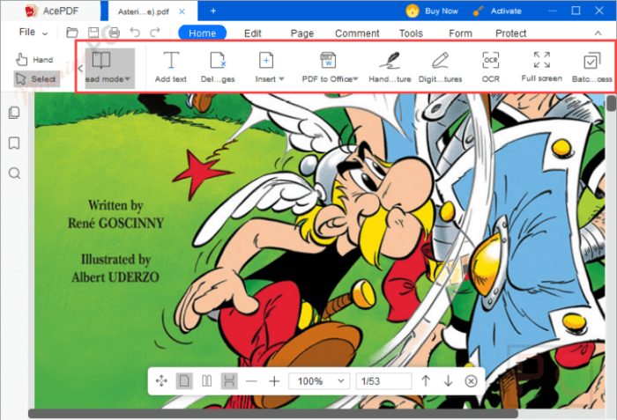617x420 pixels.
Task: Open the Page tab
Action: [301, 33]
